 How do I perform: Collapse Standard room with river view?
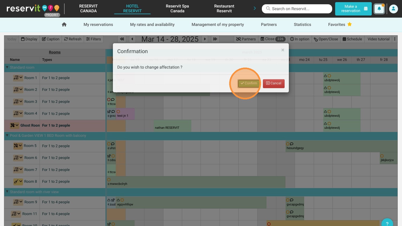coord(7,192)
